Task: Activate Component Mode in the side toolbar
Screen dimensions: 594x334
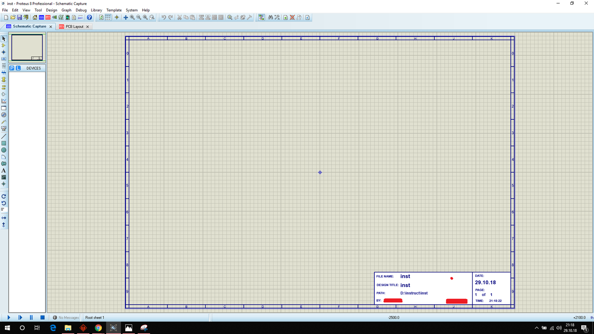Action: [4, 45]
